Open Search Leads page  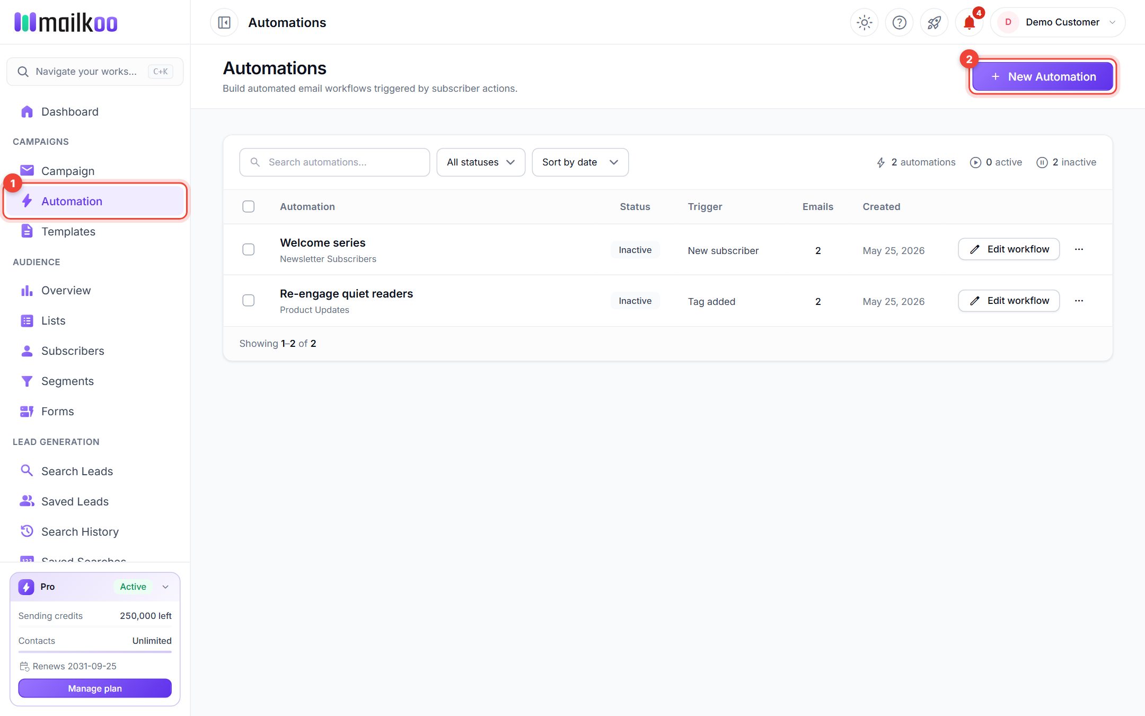(95, 471)
